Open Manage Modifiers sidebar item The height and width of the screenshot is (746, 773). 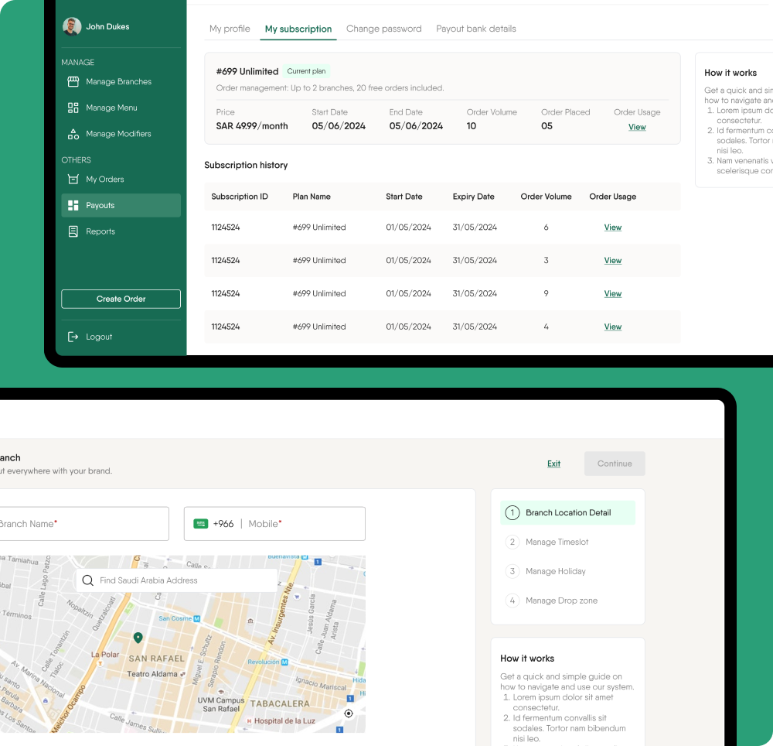coord(121,134)
